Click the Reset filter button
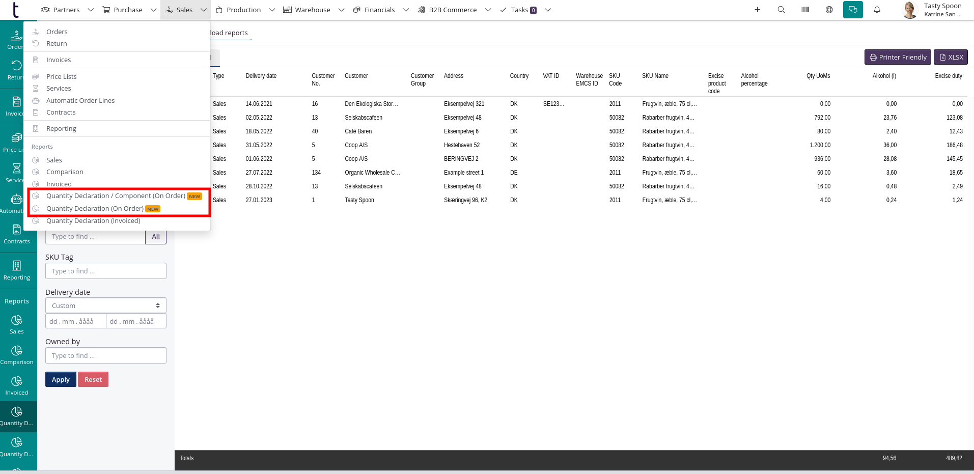Screen dimensions: 974x474 [x=93, y=379]
